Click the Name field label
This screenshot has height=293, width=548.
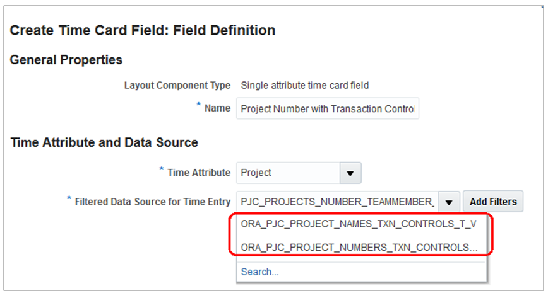pyautogui.click(x=217, y=108)
